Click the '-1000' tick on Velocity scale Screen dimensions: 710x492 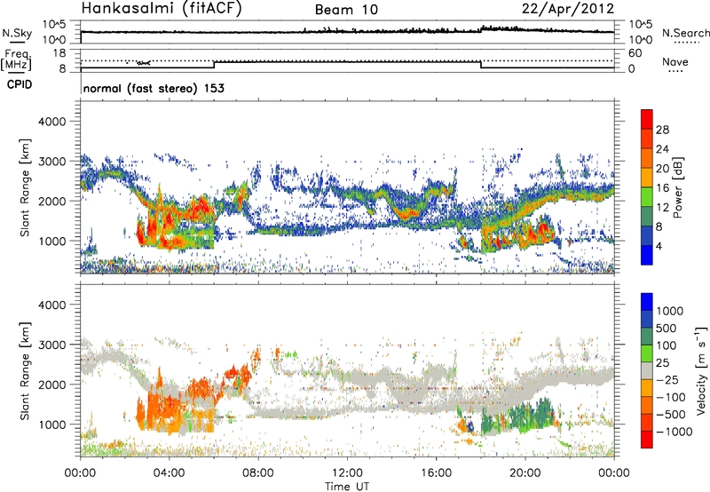674,432
